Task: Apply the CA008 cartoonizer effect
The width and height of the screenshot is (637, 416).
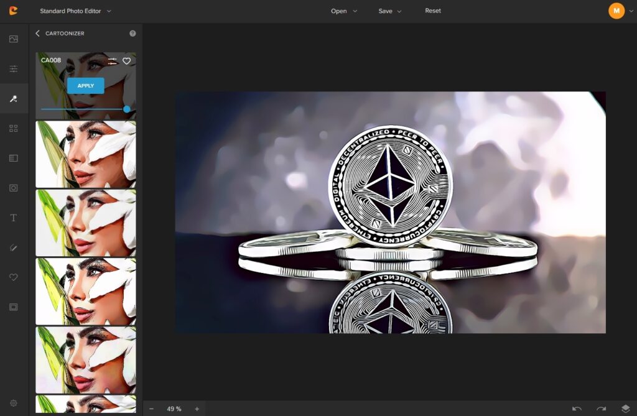Action: (86, 86)
